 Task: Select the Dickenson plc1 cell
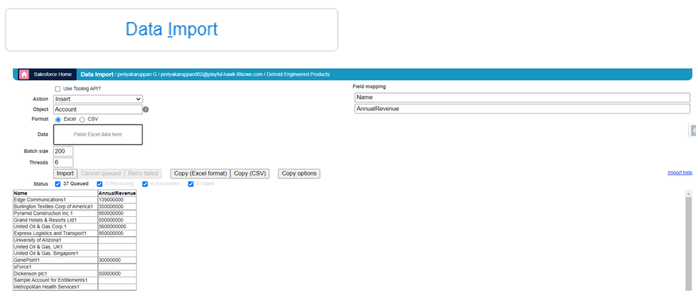tap(55, 274)
